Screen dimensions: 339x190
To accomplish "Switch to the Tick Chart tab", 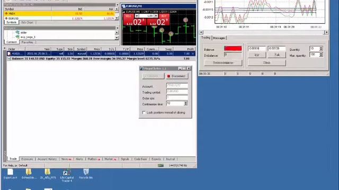I will coord(27,22).
